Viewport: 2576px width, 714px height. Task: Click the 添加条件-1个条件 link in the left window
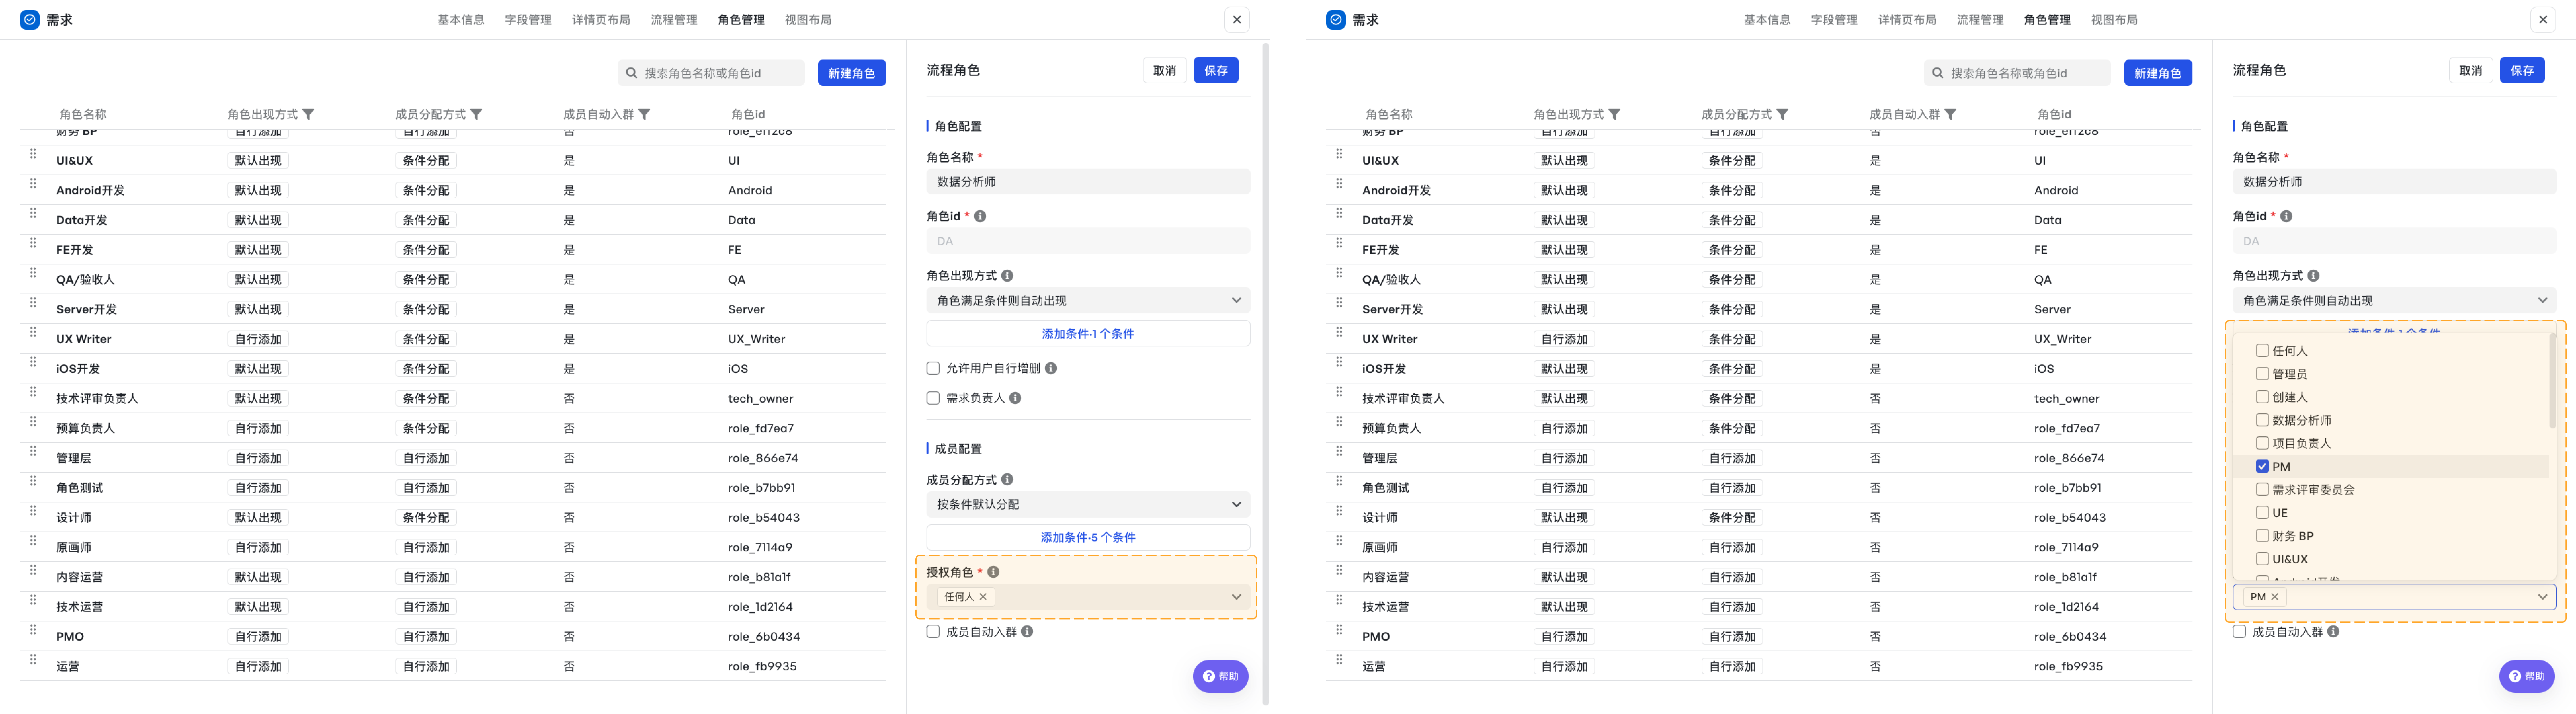[1088, 334]
